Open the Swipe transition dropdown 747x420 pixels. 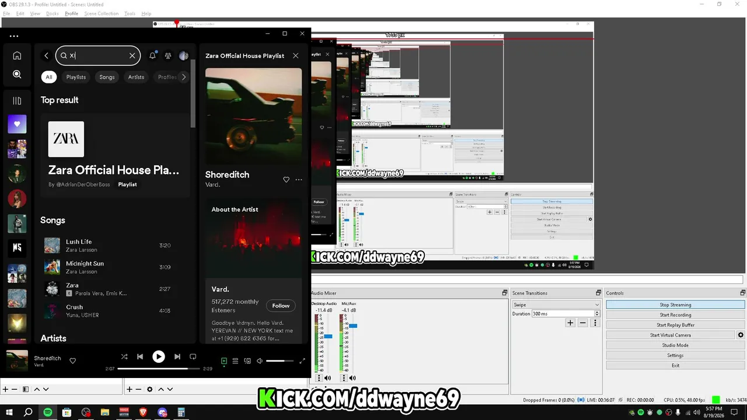(556, 304)
